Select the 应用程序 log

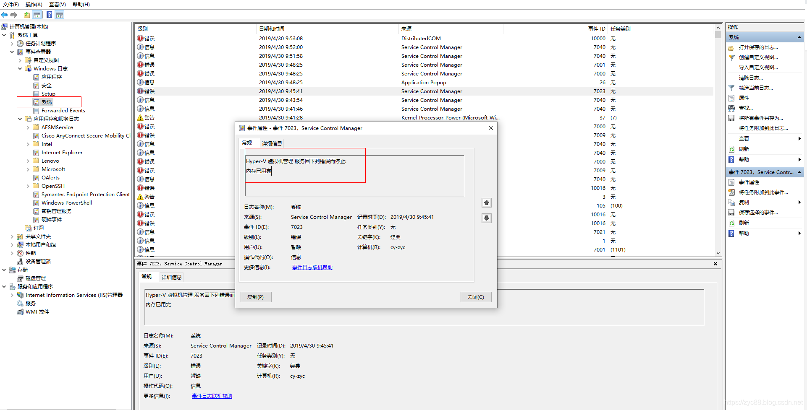pos(52,77)
